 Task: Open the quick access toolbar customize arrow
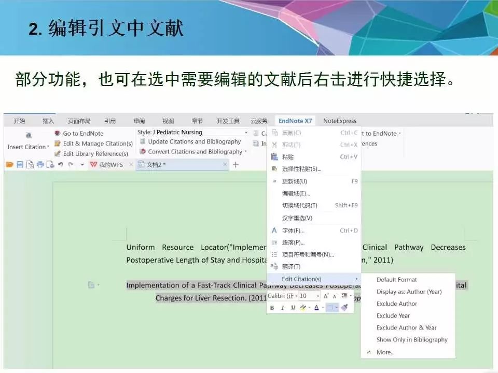coord(82,164)
